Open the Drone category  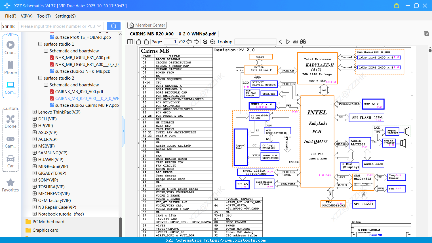coord(10,121)
